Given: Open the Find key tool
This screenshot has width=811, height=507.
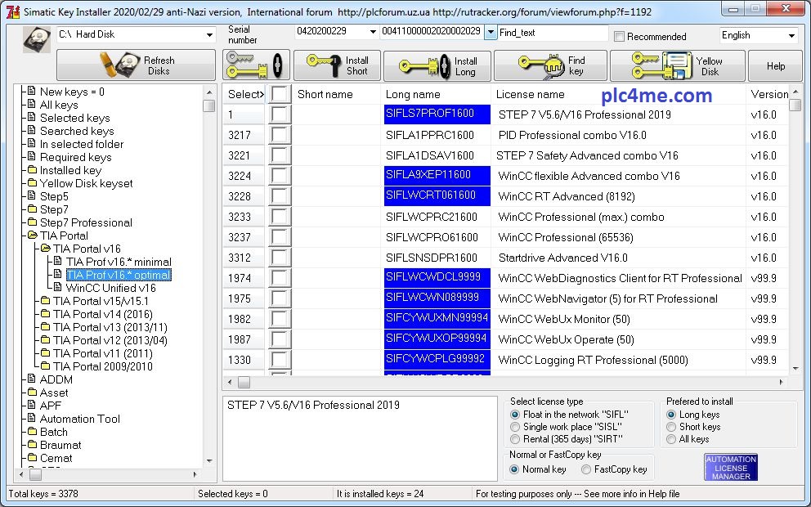Looking at the screenshot, I should pyautogui.click(x=550, y=65).
